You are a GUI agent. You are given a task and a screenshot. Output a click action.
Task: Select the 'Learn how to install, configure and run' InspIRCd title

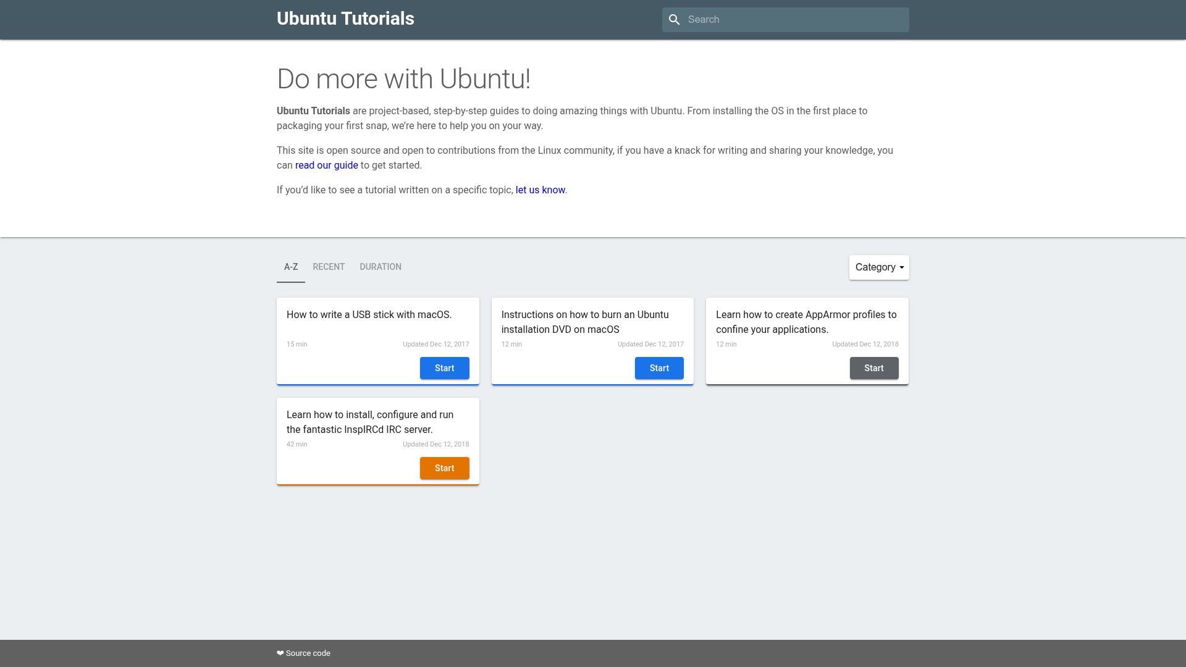[370, 422]
